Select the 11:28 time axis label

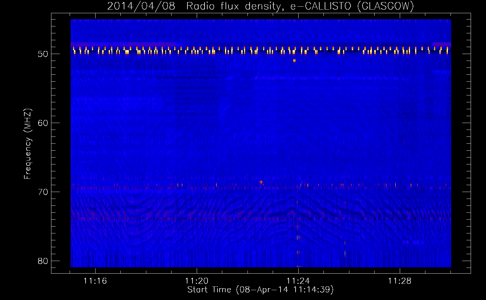click(x=400, y=281)
